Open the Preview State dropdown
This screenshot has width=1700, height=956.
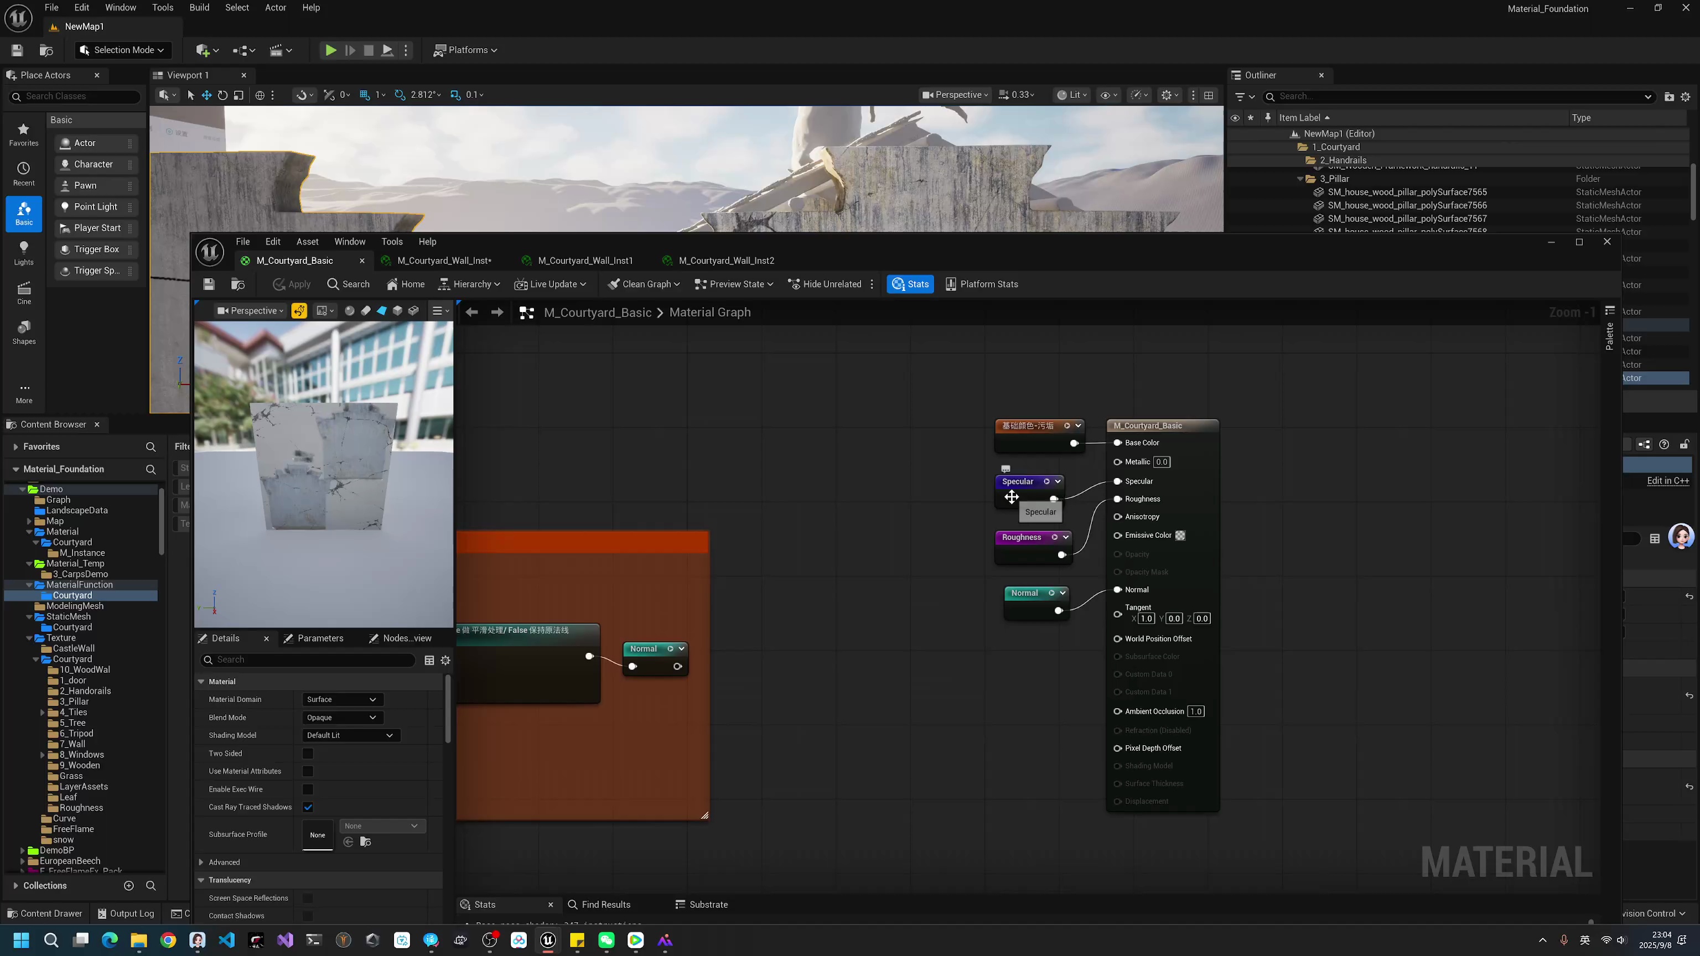733,284
